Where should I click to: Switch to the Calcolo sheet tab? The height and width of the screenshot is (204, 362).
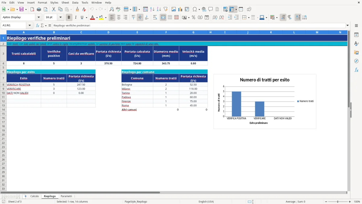coord(35,196)
